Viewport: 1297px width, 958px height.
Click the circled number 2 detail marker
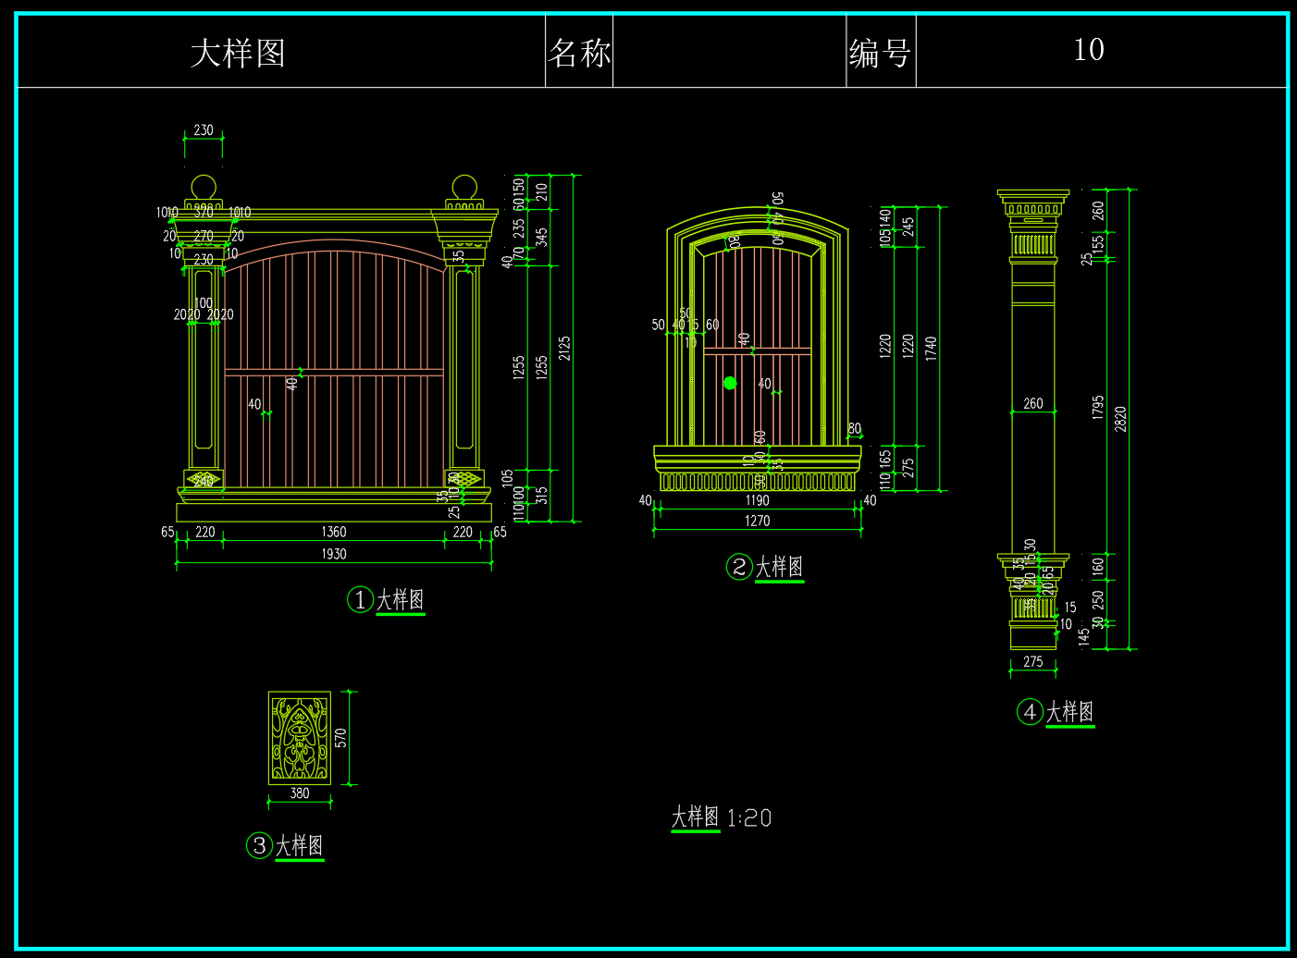tap(739, 567)
